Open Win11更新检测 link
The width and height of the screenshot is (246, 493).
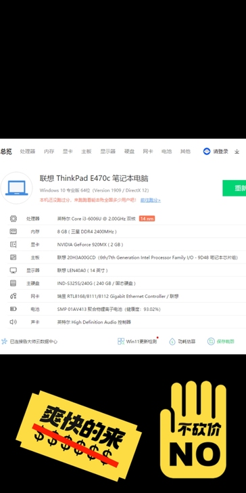141,341
